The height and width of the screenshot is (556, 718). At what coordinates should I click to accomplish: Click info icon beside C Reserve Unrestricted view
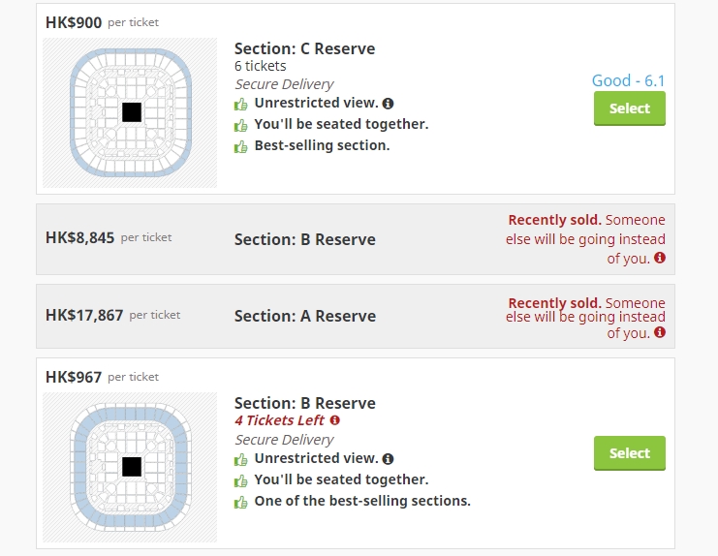click(x=388, y=104)
